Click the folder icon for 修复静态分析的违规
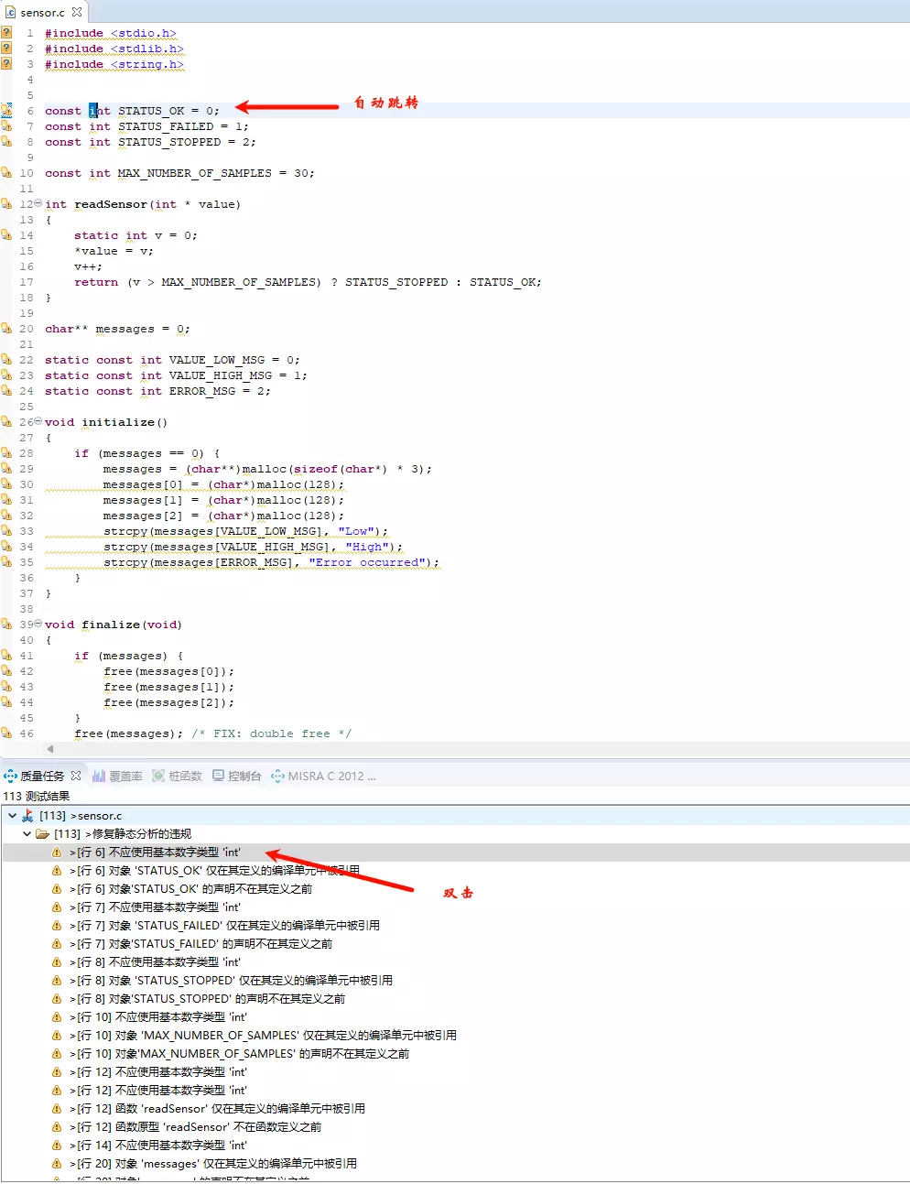The image size is (910, 1184). click(x=41, y=834)
